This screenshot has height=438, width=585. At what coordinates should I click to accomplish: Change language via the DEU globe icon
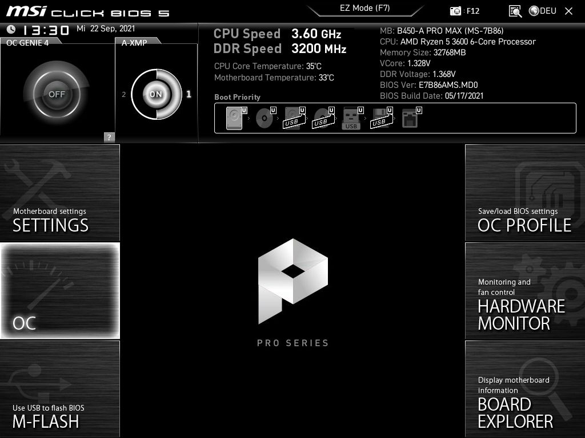point(543,11)
